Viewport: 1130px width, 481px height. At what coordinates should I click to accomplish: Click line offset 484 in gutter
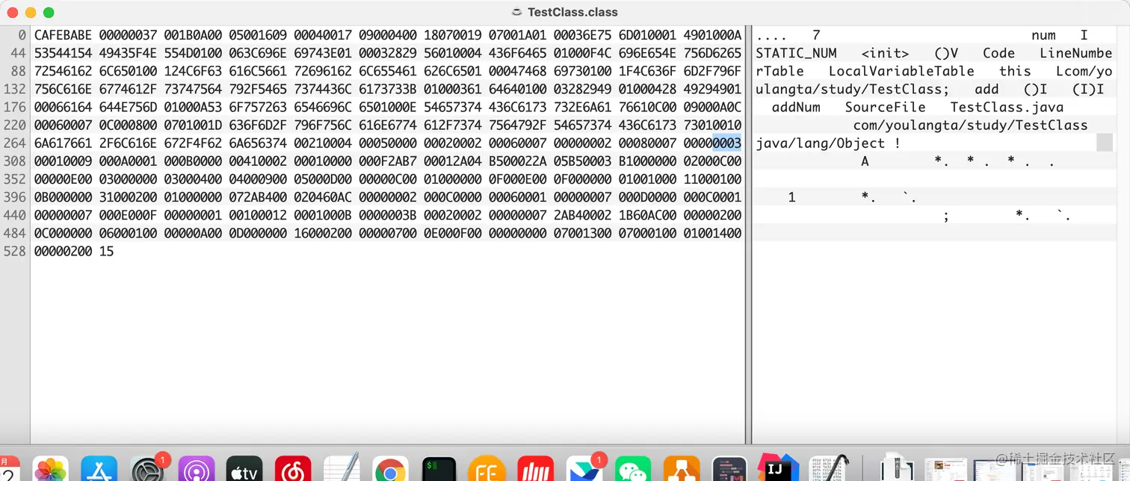[x=16, y=232]
